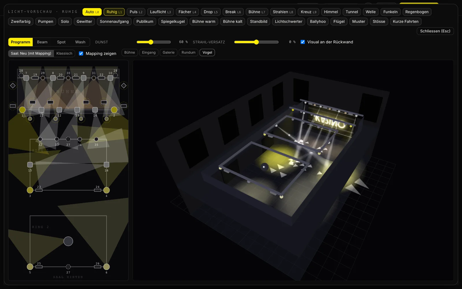Viewport: 462px width, 289px height.
Task: Switch camera to Rundum view
Action: coord(189,53)
